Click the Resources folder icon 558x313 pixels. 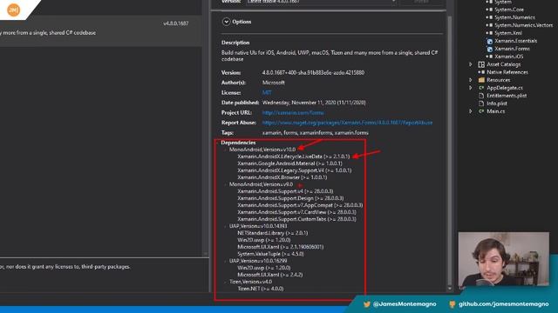pyautogui.click(x=481, y=80)
